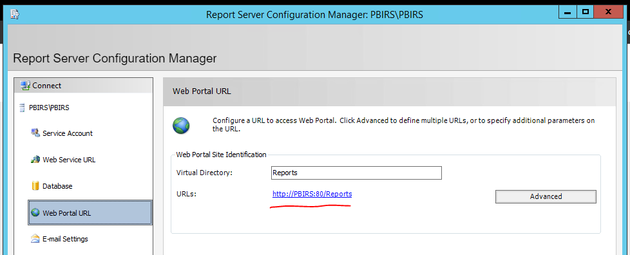The height and width of the screenshot is (255, 630).
Task: Close the Configuration Manager window
Action: [609, 12]
